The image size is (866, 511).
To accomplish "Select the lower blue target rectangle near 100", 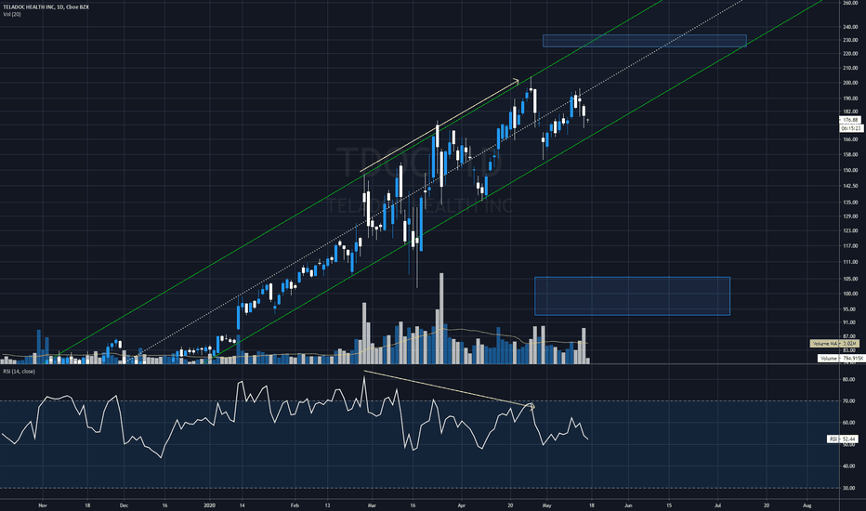I will point(633,296).
